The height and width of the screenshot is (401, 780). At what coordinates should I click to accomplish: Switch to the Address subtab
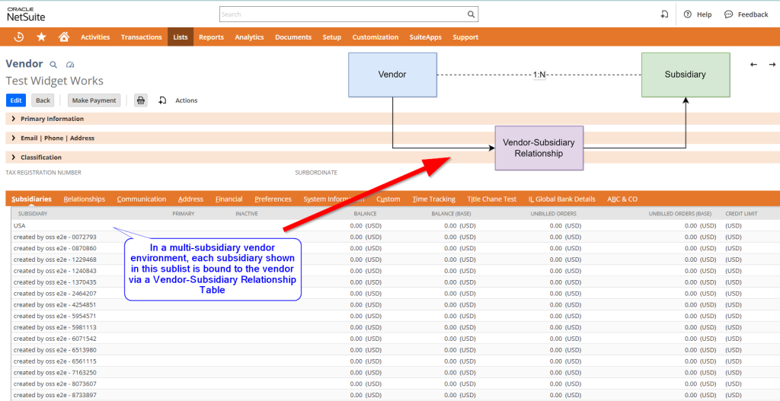tap(190, 199)
